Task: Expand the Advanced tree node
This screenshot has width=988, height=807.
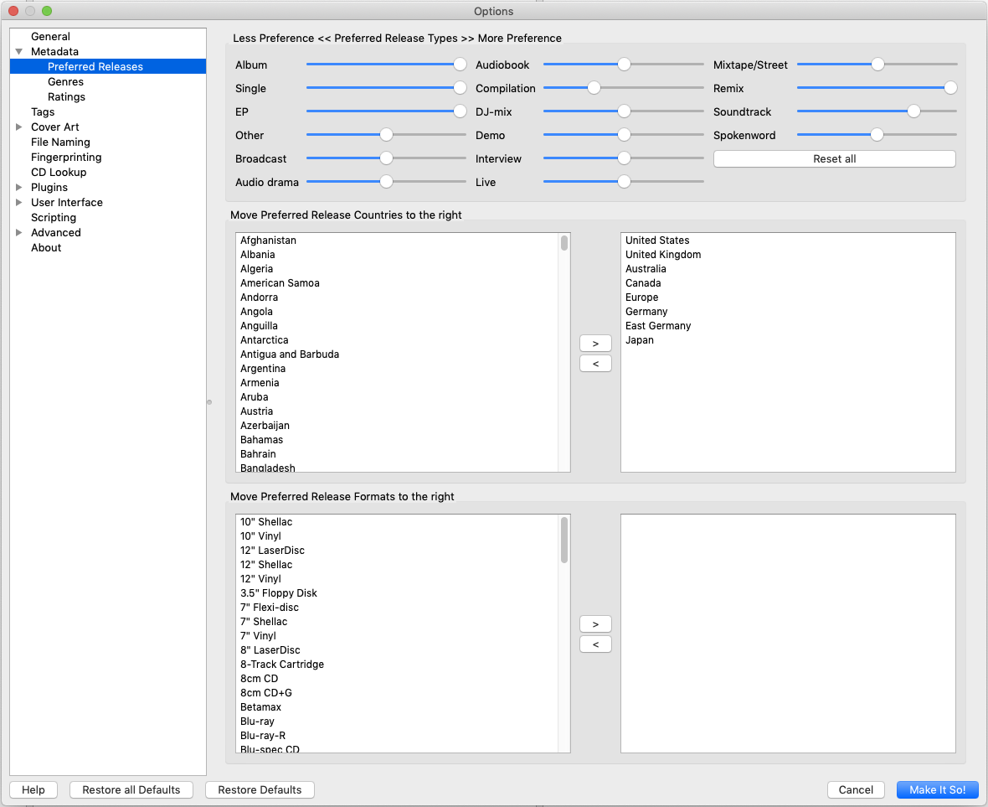Action: point(19,233)
